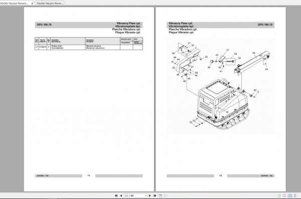This screenshot has width=301, height=199.
Task: Click reference number 27 in table
Action: coord(37,47)
